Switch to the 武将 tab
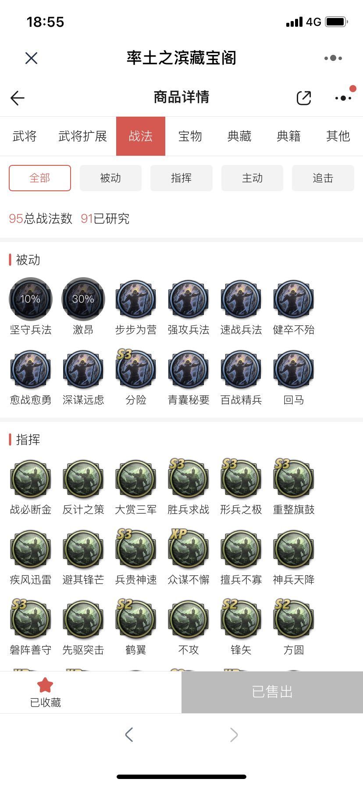This screenshot has height=786, width=363. coord(25,136)
